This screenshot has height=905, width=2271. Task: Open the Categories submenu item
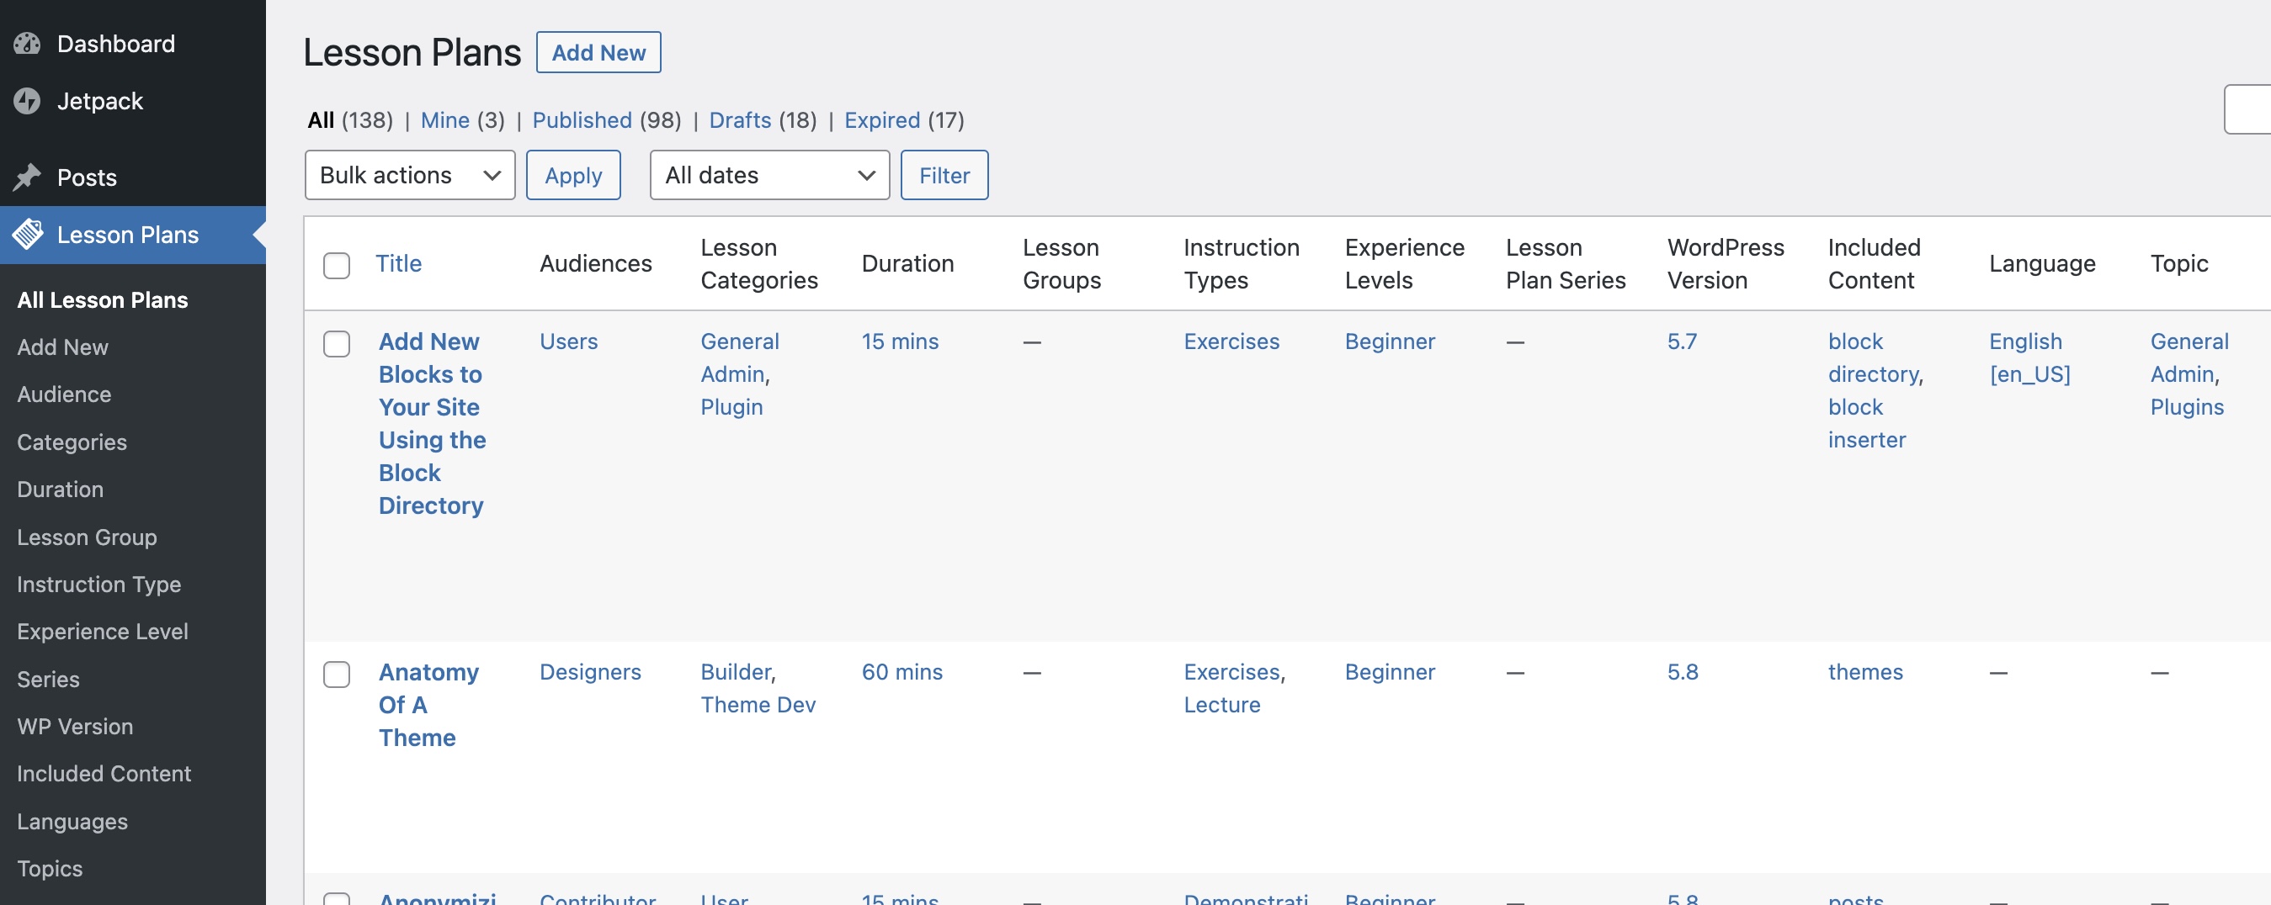[72, 442]
